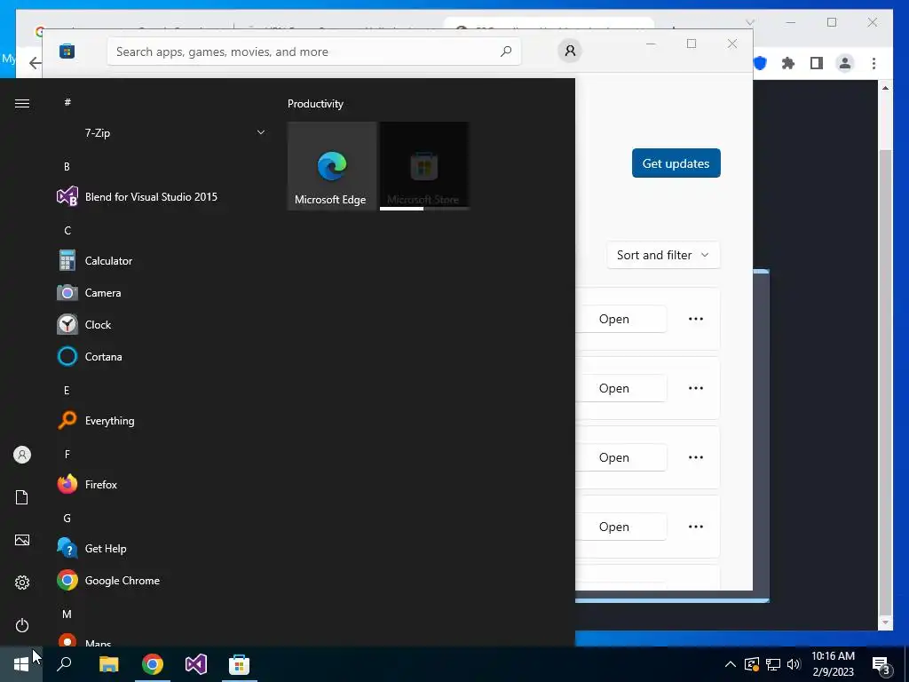Open Chrome profile avatar
Image resolution: width=909 pixels, height=682 pixels.
[845, 63]
